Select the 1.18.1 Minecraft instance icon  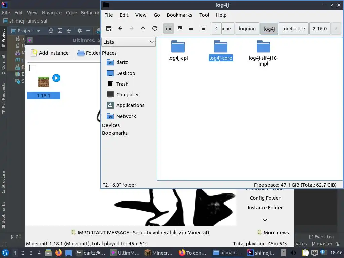44,82
